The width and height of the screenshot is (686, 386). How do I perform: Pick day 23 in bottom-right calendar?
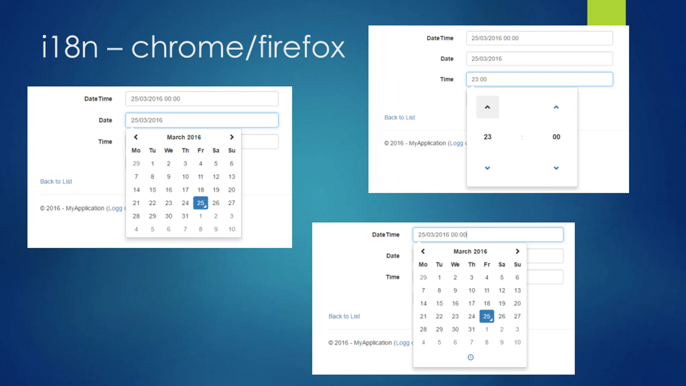coord(455,316)
